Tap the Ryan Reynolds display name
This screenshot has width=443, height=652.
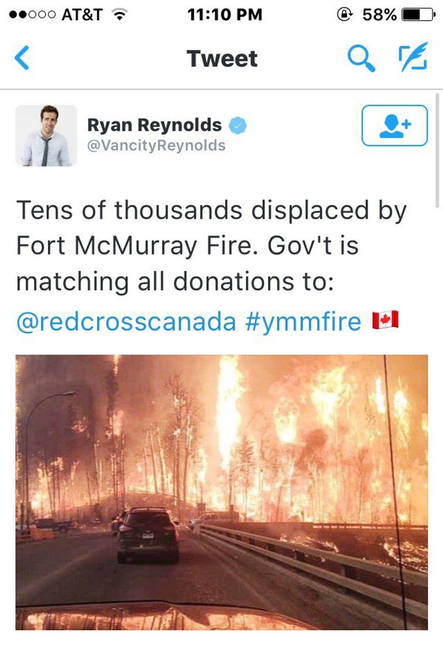155,125
